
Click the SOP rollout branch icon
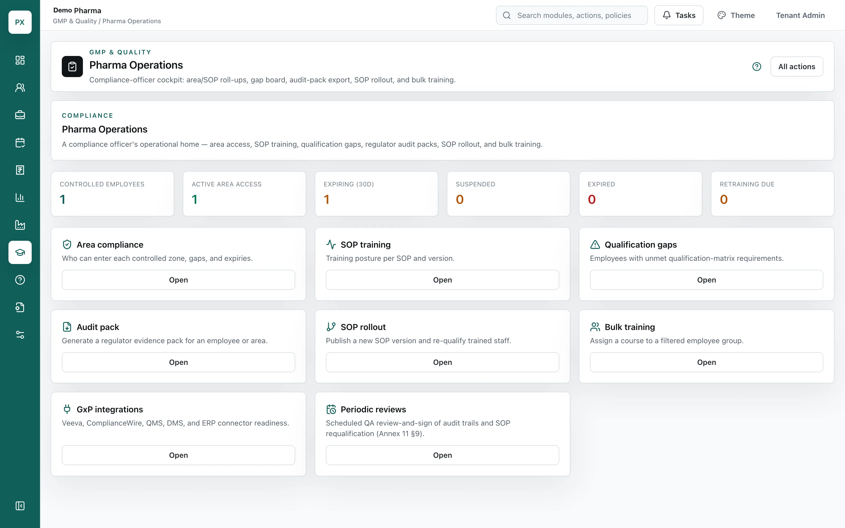[x=331, y=327]
